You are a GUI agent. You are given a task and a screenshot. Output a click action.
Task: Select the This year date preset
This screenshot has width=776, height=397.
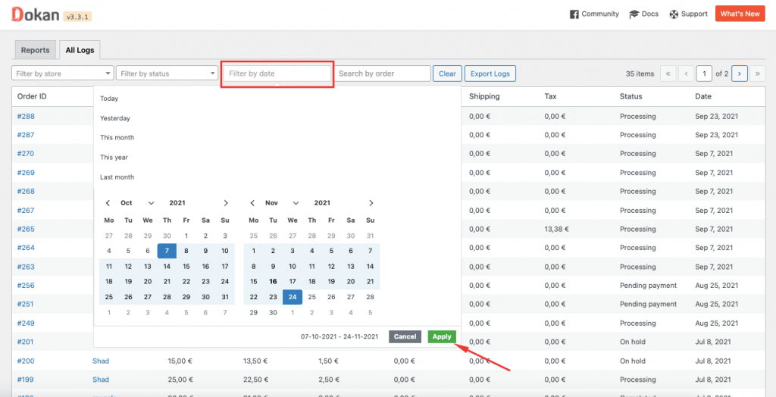tap(114, 158)
